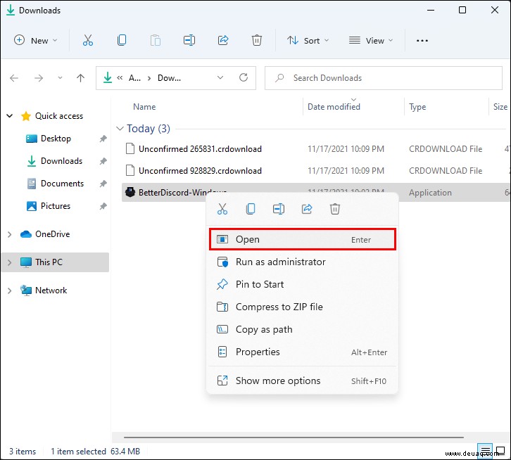511x460 pixels.
Task: Click the Rename icon in the context menu
Action: coord(279,209)
